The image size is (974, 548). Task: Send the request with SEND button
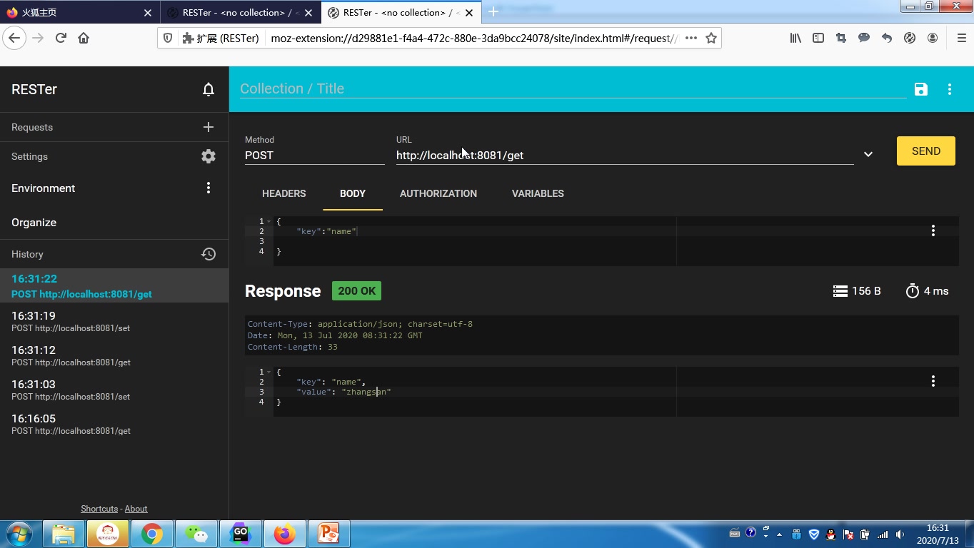pyautogui.click(x=926, y=151)
